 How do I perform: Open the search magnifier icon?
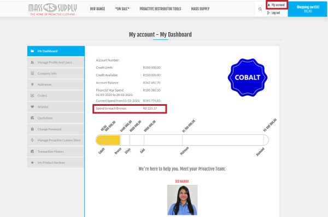pyautogui.click(x=260, y=9)
